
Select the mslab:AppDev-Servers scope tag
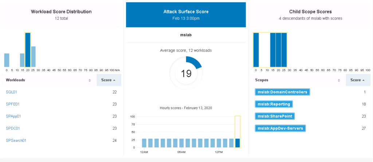[x=280, y=128]
